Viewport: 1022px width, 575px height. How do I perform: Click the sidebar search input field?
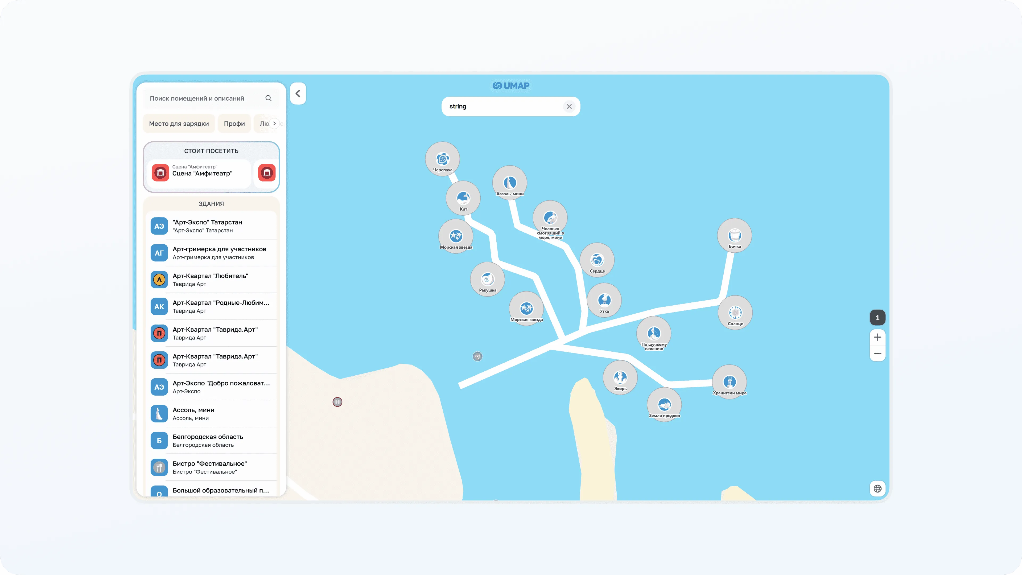point(211,98)
